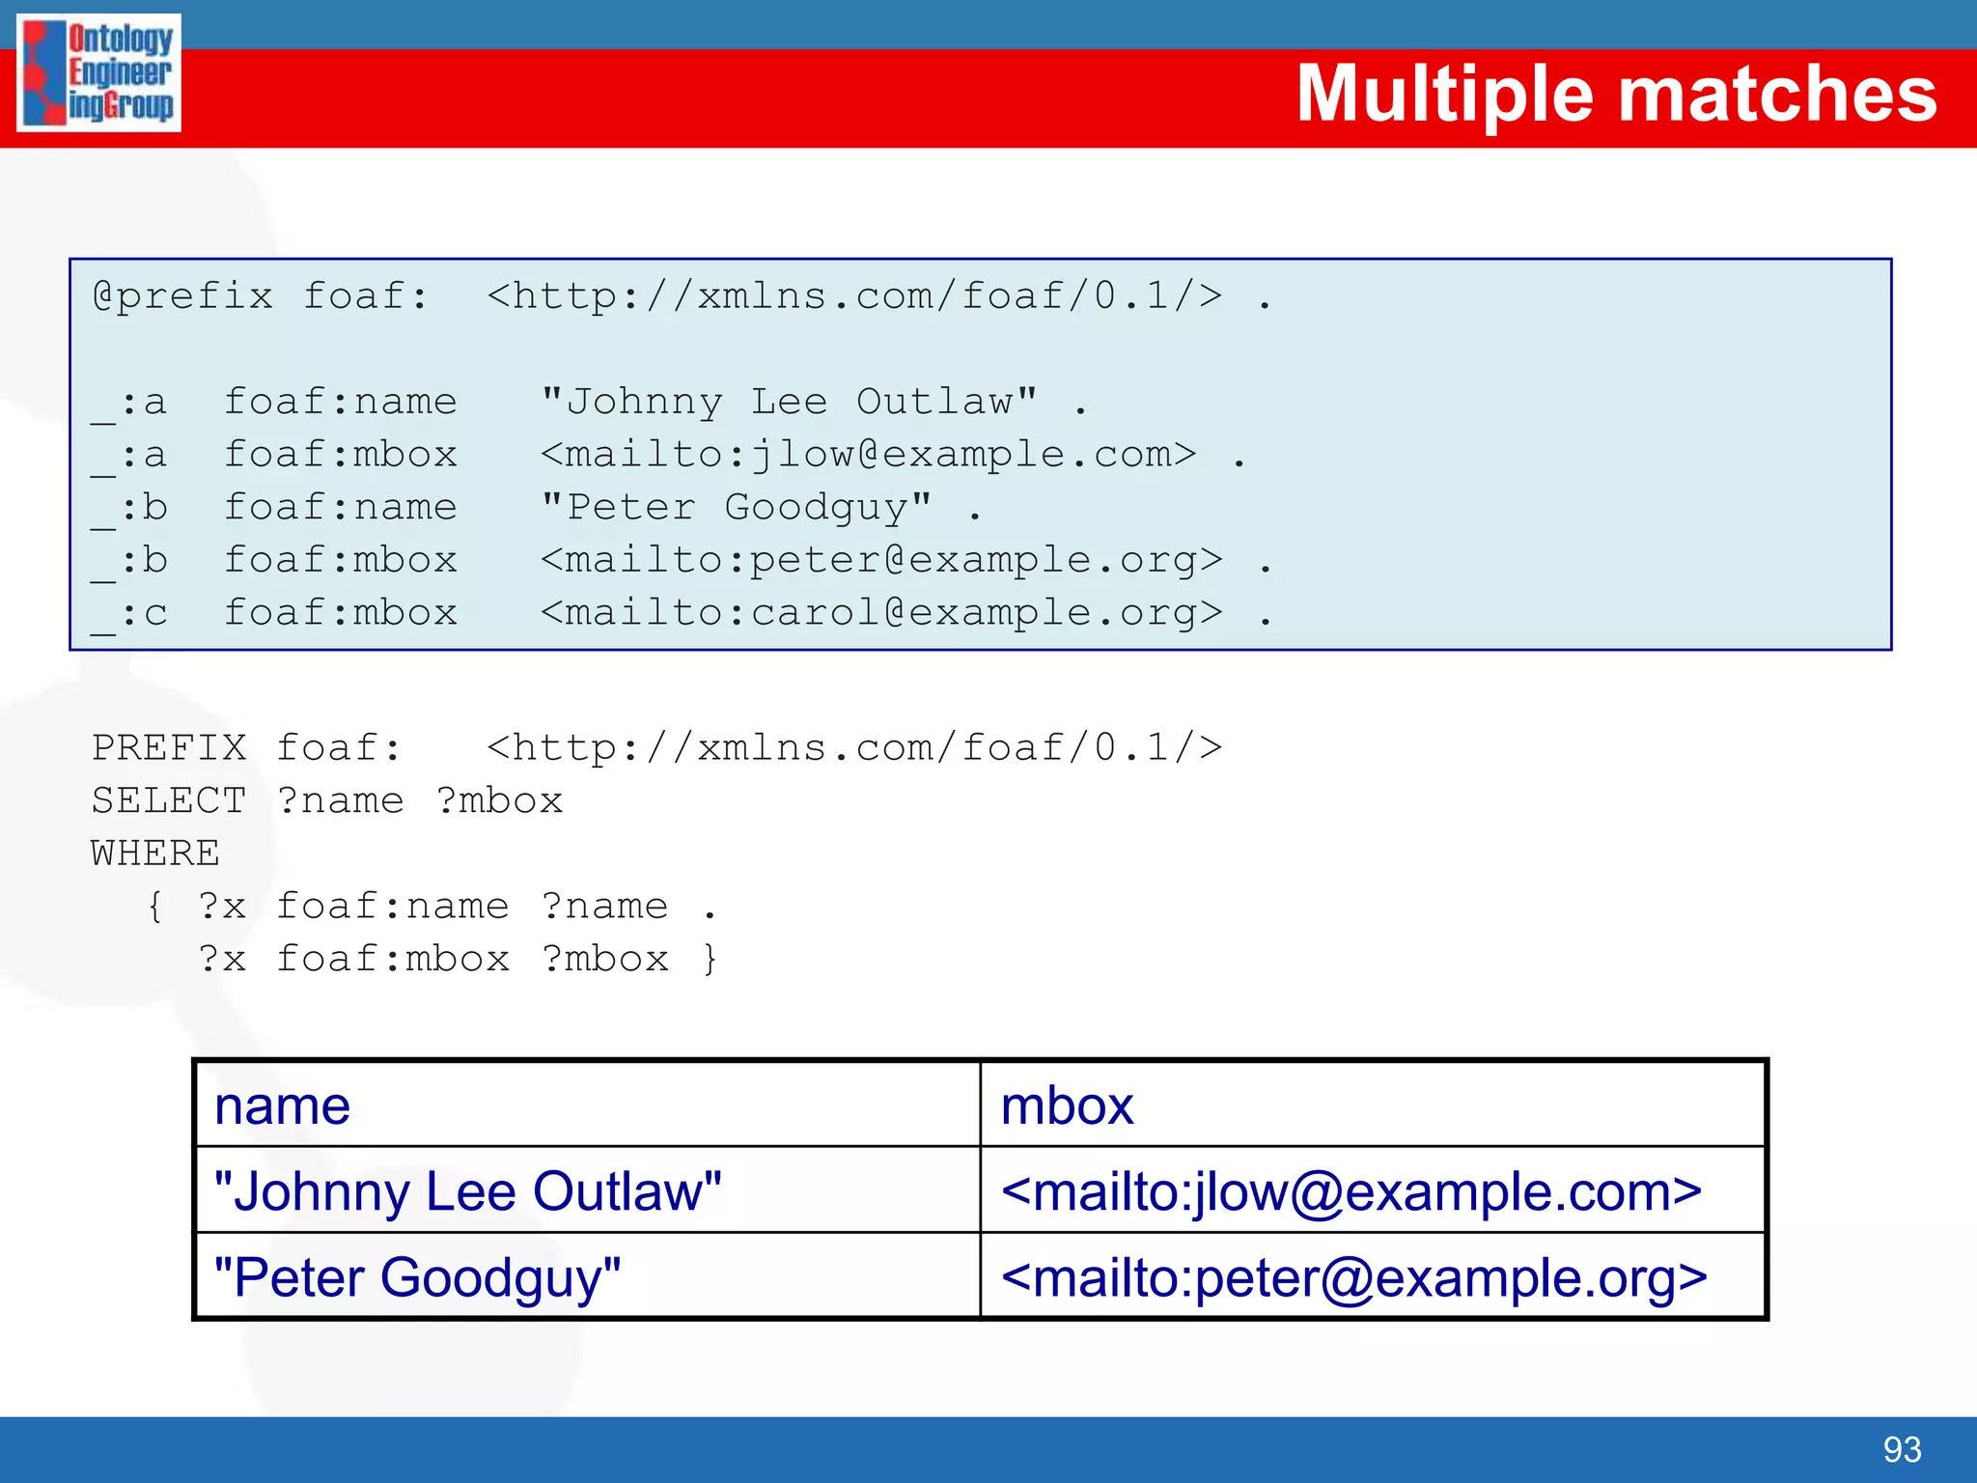Image resolution: width=1977 pixels, height=1483 pixels.
Task: Click the SELECT ?name ?mbox line
Action: (326, 801)
